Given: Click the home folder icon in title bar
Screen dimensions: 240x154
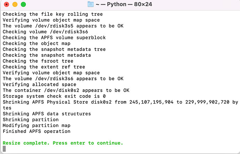Looking at the screenshot, I should click(91, 4).
